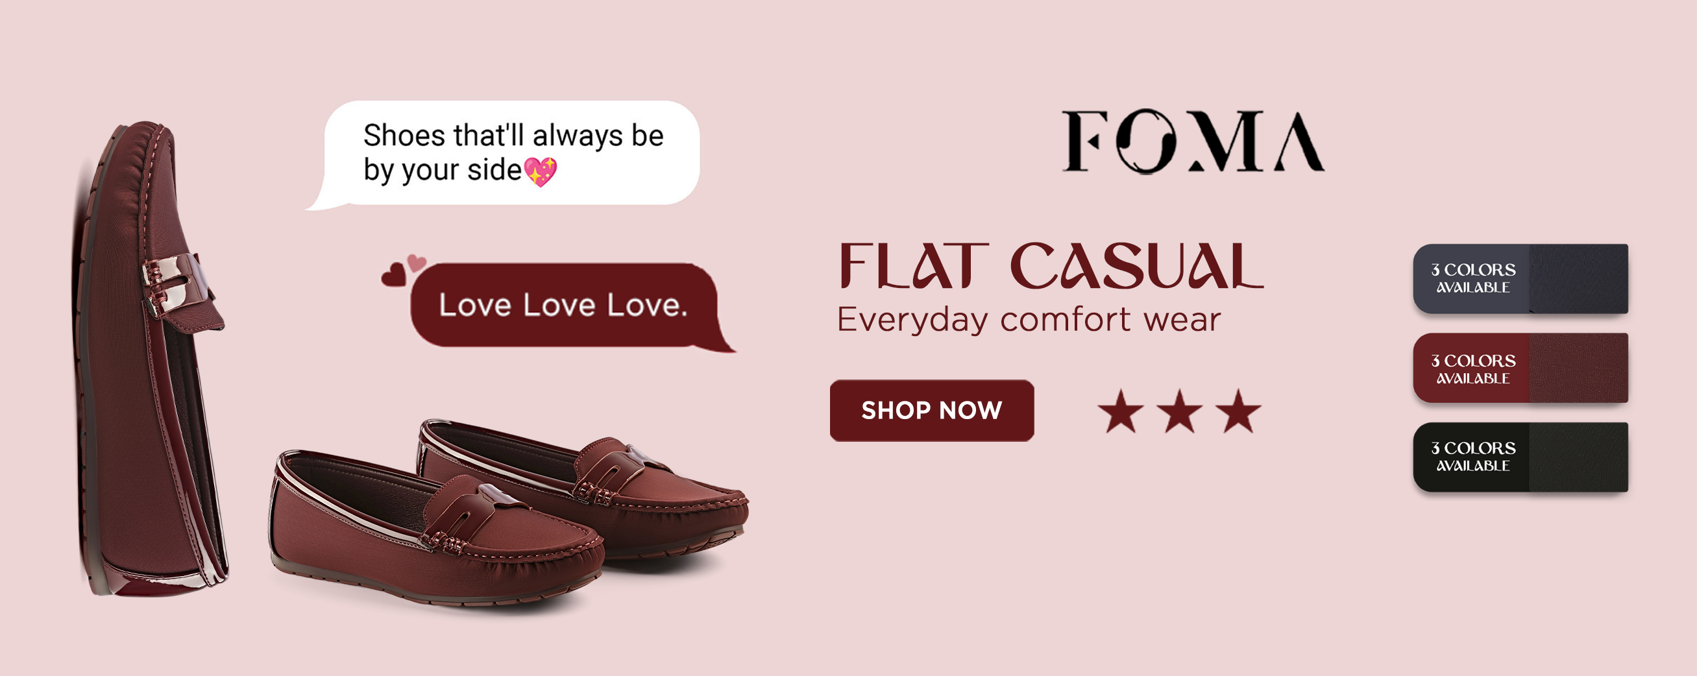The width and height of the screenshot is (1697, 676).
Task: Click the upright vertical loafer image
Action: pyautogui.click(x=150, y=359)
